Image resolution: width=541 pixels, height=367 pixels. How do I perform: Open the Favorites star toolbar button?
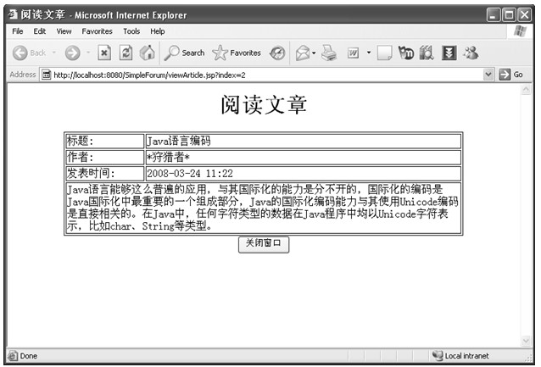coord(237,53)
